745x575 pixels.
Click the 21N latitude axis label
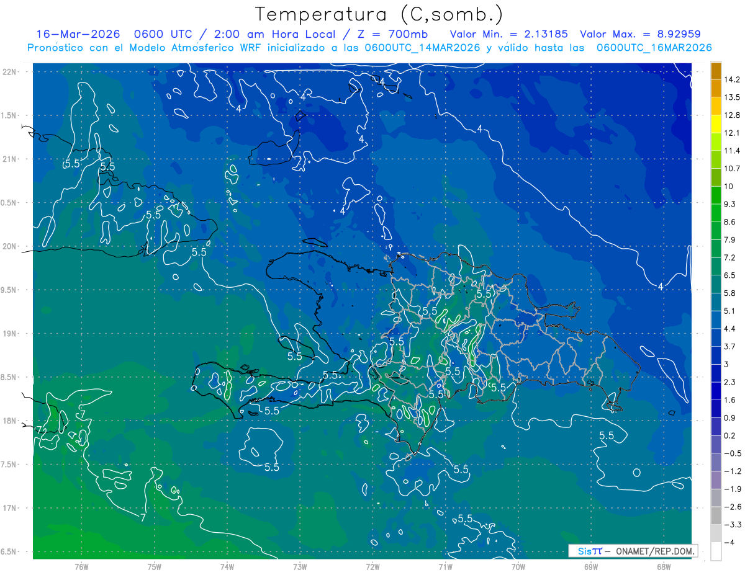[x=10, y=159]
